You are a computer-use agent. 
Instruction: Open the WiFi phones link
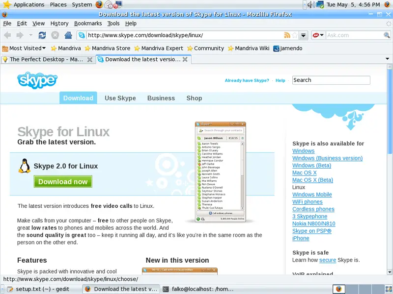pyautogui.click(x=308, y=202)
